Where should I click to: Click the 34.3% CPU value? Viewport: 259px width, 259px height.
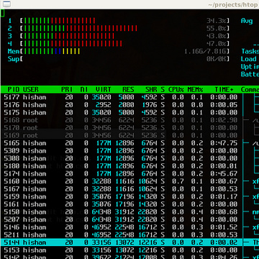[217, 21]
